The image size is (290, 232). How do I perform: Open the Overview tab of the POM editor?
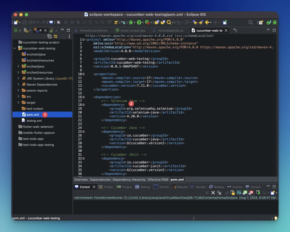(81, 180)
